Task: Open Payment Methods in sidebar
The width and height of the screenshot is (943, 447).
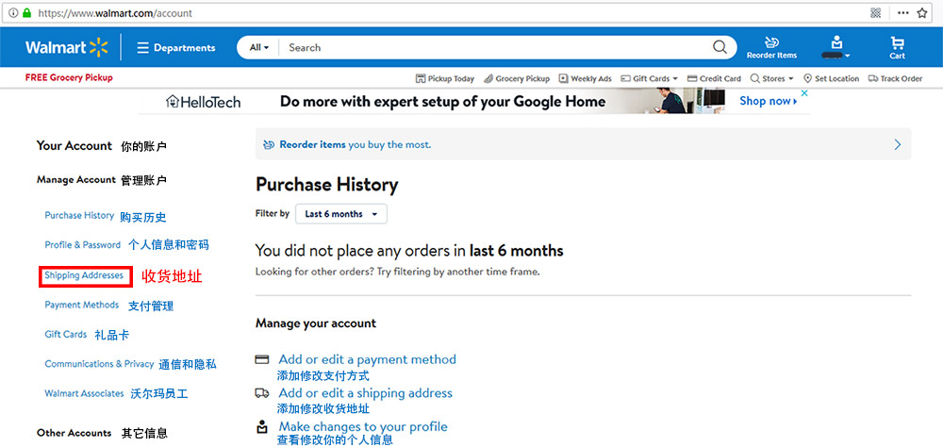Action: pos(82,305)
